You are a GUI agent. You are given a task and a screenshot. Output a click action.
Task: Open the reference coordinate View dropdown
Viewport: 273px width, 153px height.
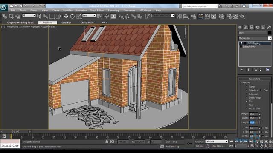pyautogui.click(x=89, y=15)
